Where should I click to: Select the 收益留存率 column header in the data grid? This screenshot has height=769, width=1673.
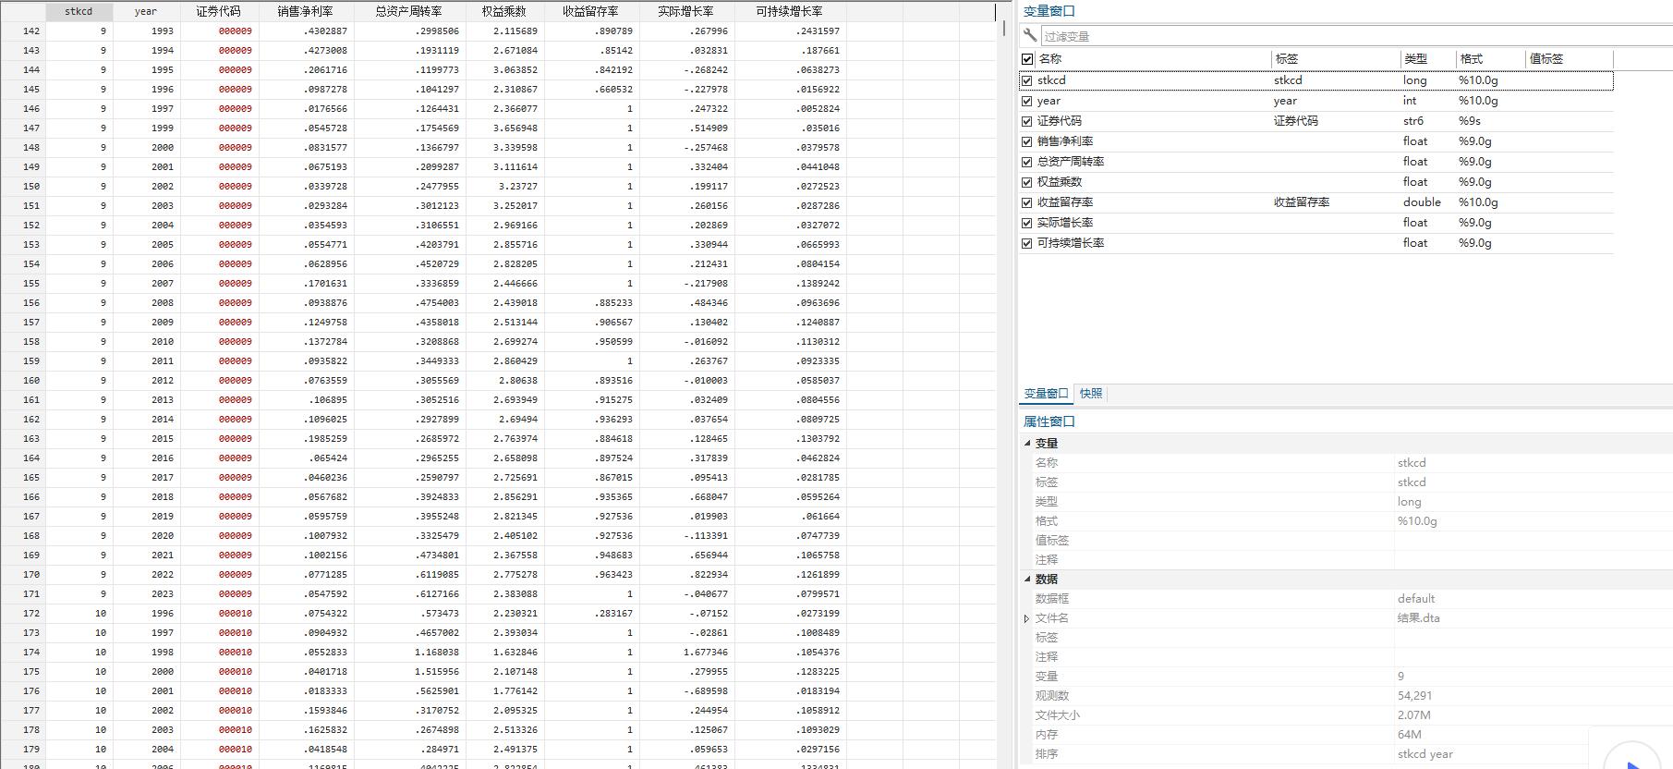point(591,11)
